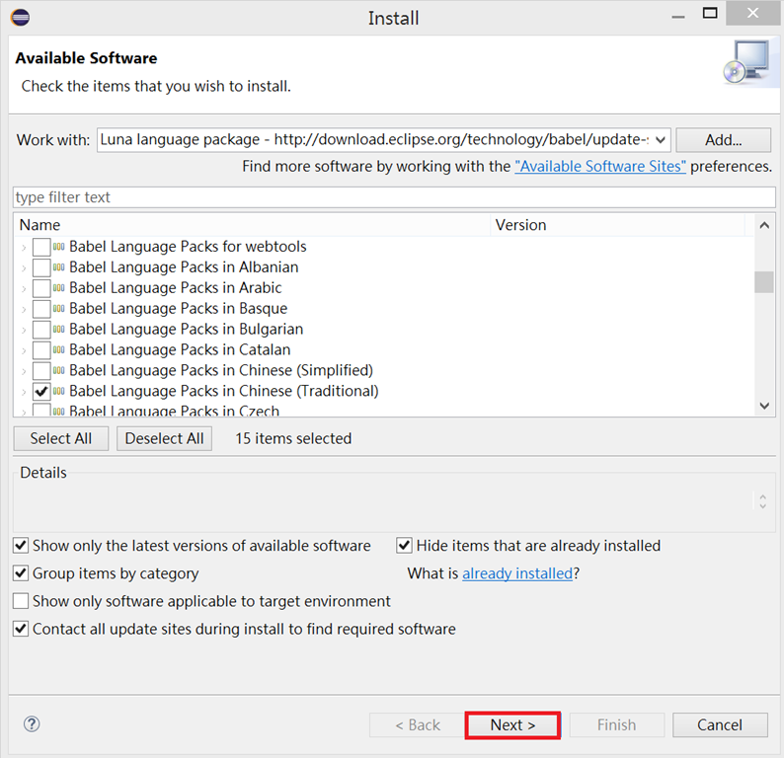This screenshot has height=758, width=784.
Task: Open the Available Software Sites link
Action: click(599, 167)
